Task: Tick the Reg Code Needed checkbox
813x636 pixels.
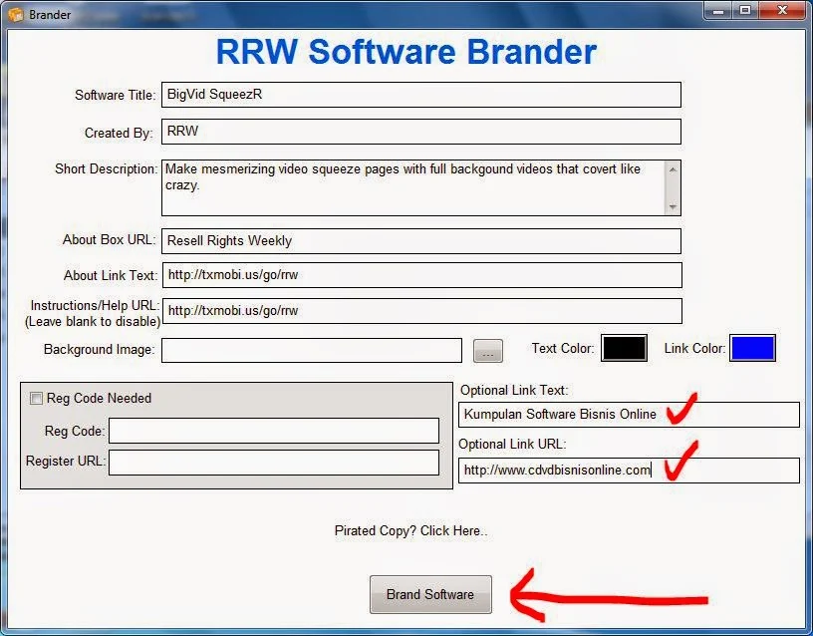Action: [36, 399]
